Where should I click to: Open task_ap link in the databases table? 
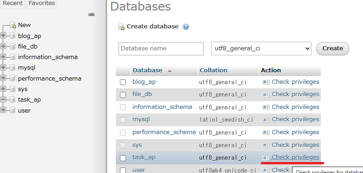pyautogui.click(x=144, y=157)
